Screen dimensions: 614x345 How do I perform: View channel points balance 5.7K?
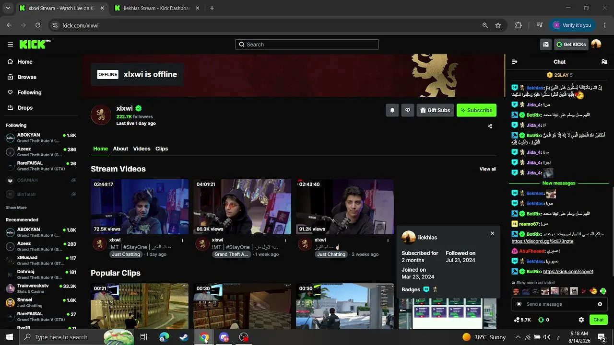[x=522, y=320]
